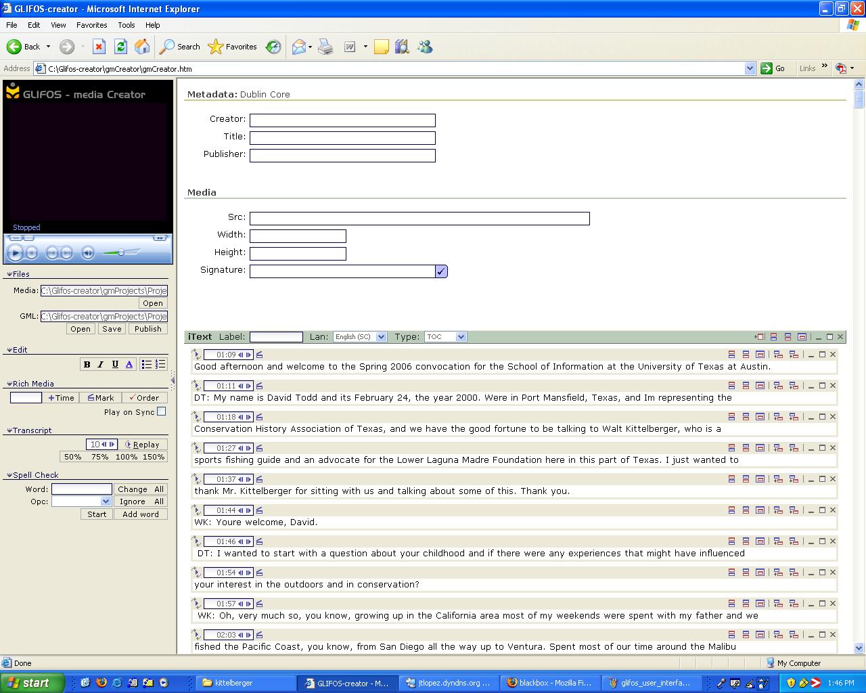The width and height of the screenshot is (866, 693).
Task: Click the page vertical scrollbar
Action: tap(859, 367)
